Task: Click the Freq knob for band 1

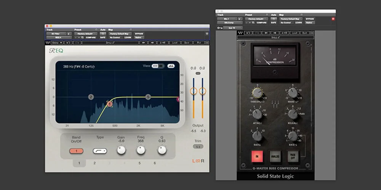Action: tap(141, 150)
